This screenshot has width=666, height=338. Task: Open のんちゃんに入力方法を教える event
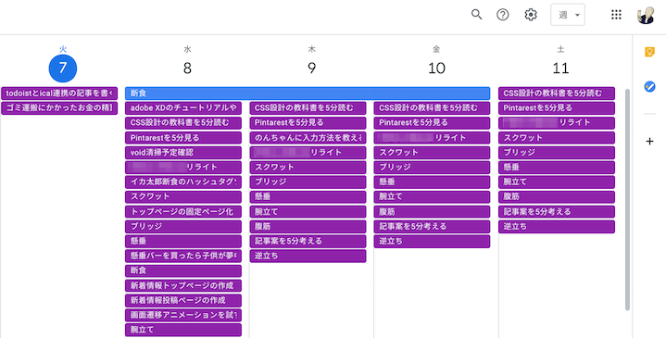coord(308,138)
